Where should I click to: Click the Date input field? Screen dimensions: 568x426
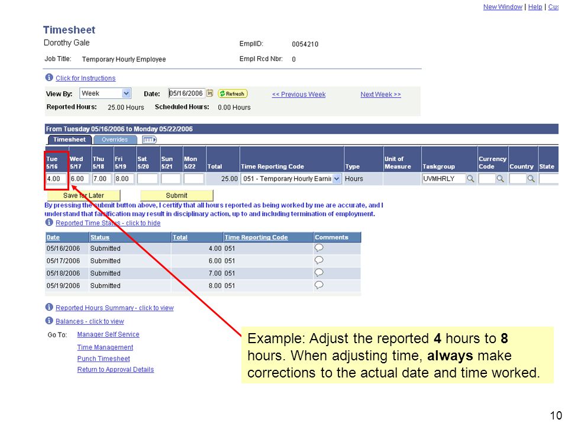[186, 93]
